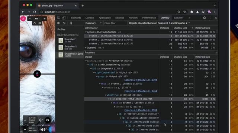
Task: Select Snapshot 2 in heap snapshots
Action: 70,48
